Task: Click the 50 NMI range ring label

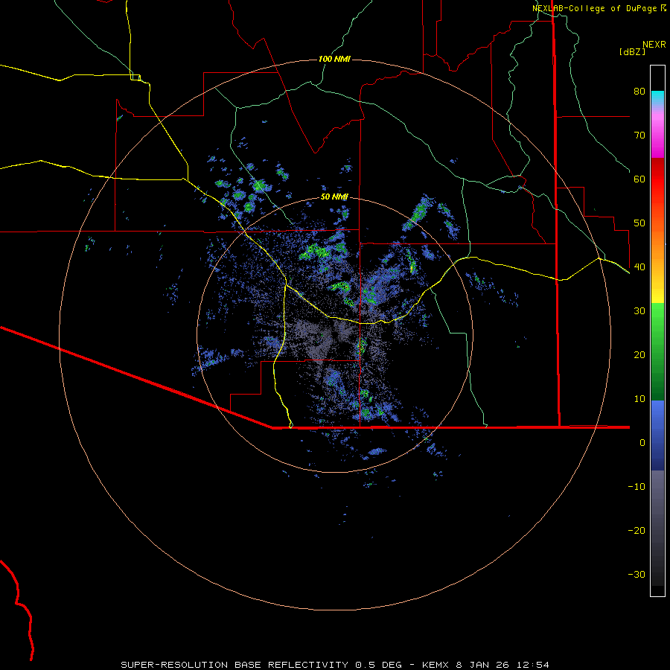Action: [x=334, y=197]
